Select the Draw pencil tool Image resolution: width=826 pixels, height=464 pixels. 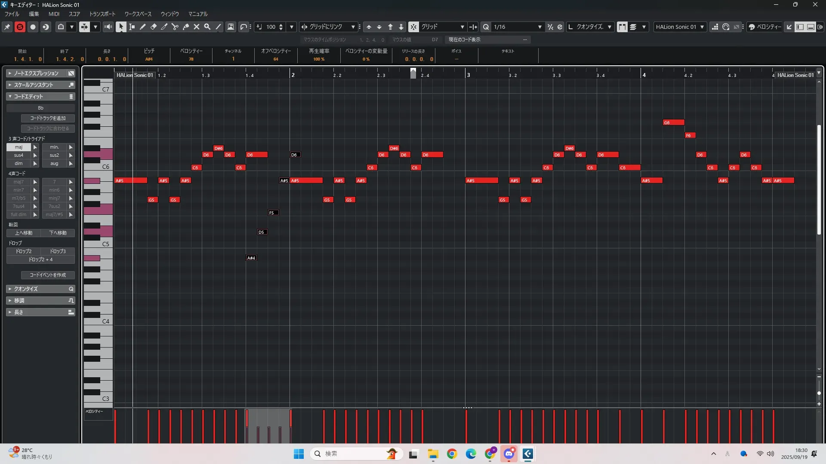[x=143, y=27]
